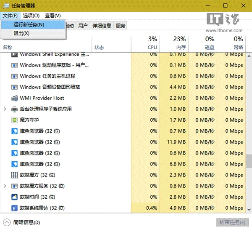The image size is (252, 232).
Task: Click the printer icon of 后台处理程序子系统应用
Action: click(x=14, y=109)
